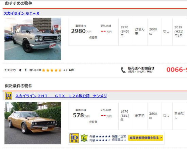Click the exterior 外装 star rating
This screenshot has width=187, height=149.
pyautogui.click(x=100, y=136)
